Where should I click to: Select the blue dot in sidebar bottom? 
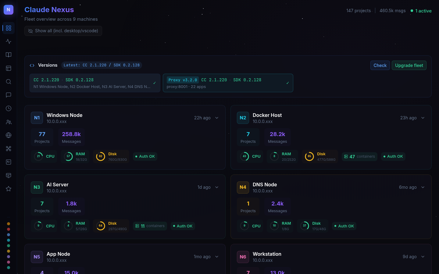pos(9,235)
